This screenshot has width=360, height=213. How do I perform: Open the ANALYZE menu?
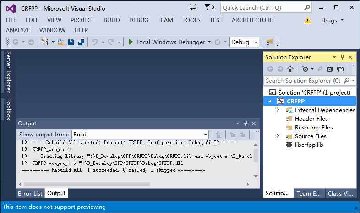[18, 30]
